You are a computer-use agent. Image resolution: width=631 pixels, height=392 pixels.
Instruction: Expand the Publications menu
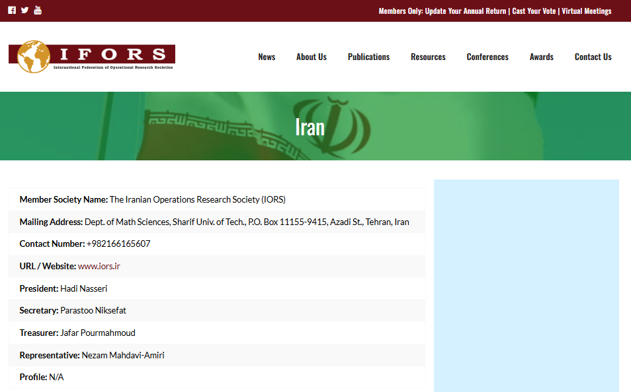point(368,57)
